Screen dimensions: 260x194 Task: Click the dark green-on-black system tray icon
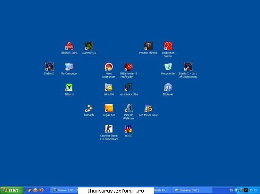(x=246, y=190)
